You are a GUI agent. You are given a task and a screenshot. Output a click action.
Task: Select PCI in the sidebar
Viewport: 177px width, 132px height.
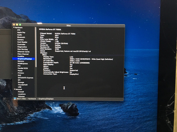coord(19,66)
